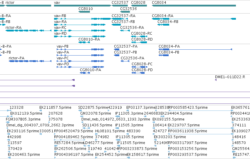Select transcript CG32537-RA

tap(120, 19)
